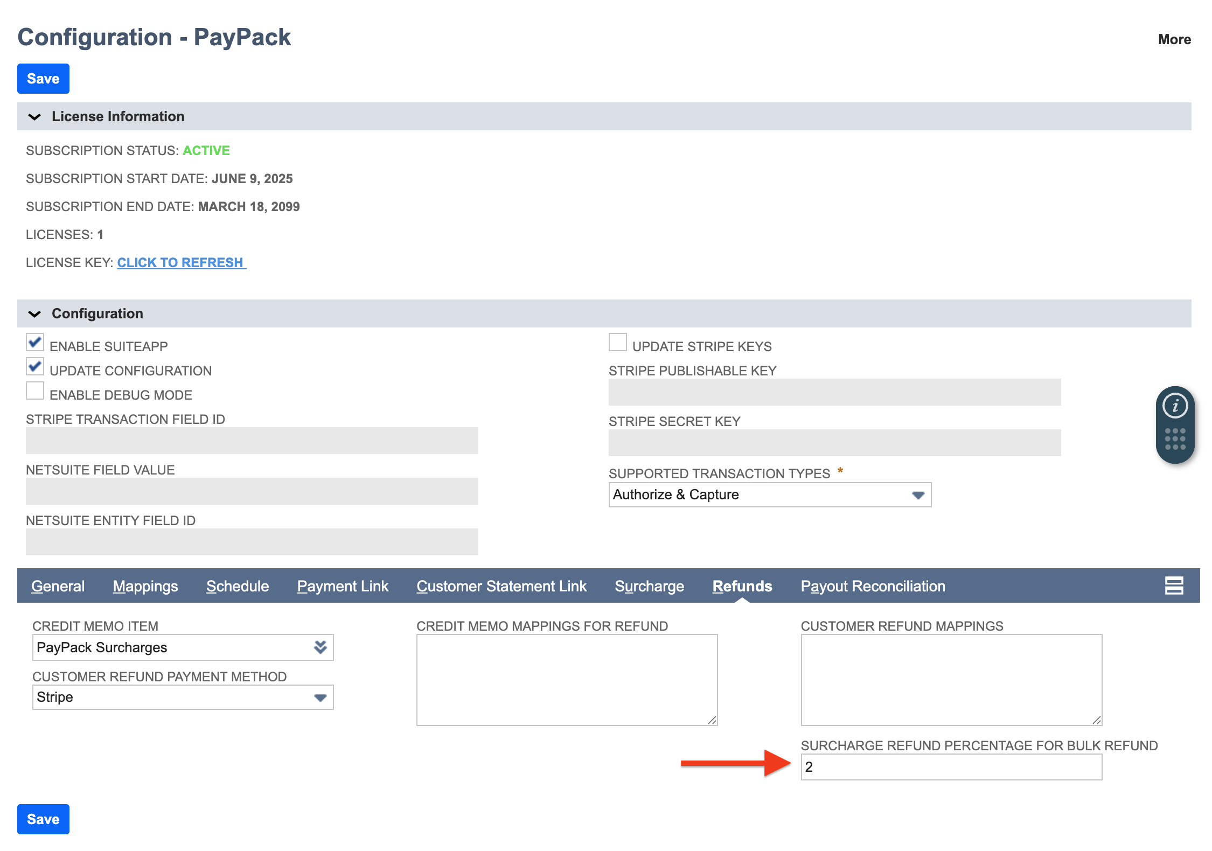Viewport: 1212px width, 851px height.
Task: Click resize handle of Customer Refund Mappings textarea
Action: click(1097, 720)
